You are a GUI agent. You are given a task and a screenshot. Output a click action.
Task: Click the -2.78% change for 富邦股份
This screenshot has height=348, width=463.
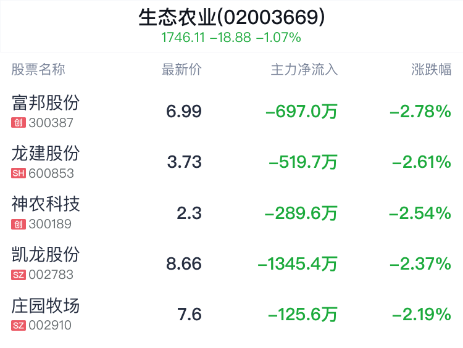(420, 112)
